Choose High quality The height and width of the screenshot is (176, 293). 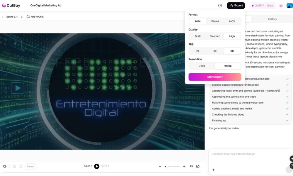click(x=232, y=36)
